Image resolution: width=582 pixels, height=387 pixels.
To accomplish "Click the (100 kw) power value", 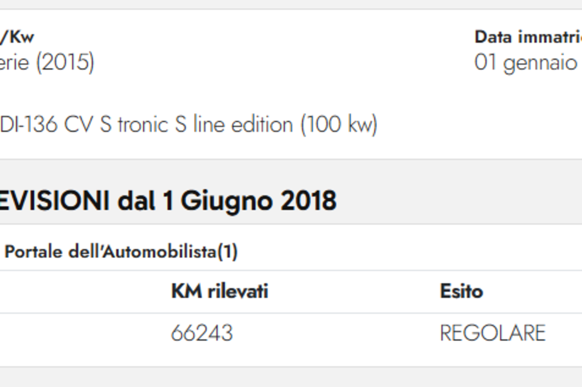I will coord(339,125).
